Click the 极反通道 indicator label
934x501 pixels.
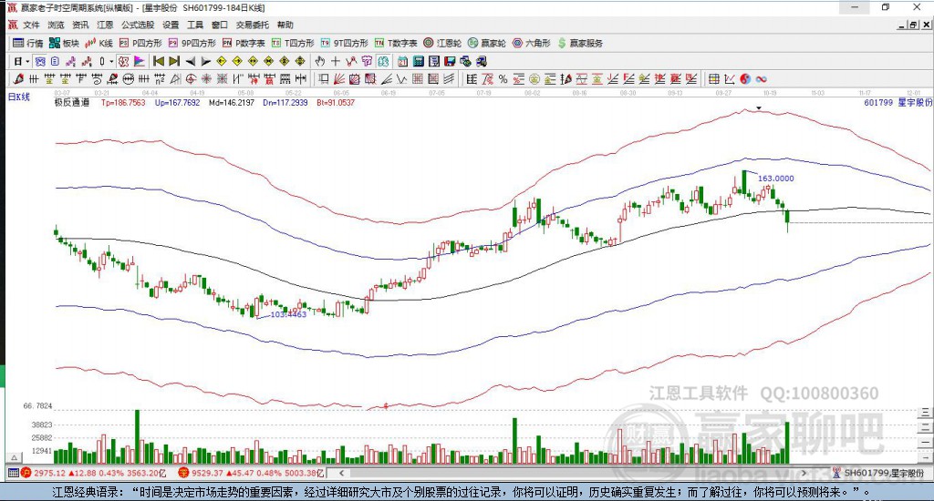click(x=72, y=102)
